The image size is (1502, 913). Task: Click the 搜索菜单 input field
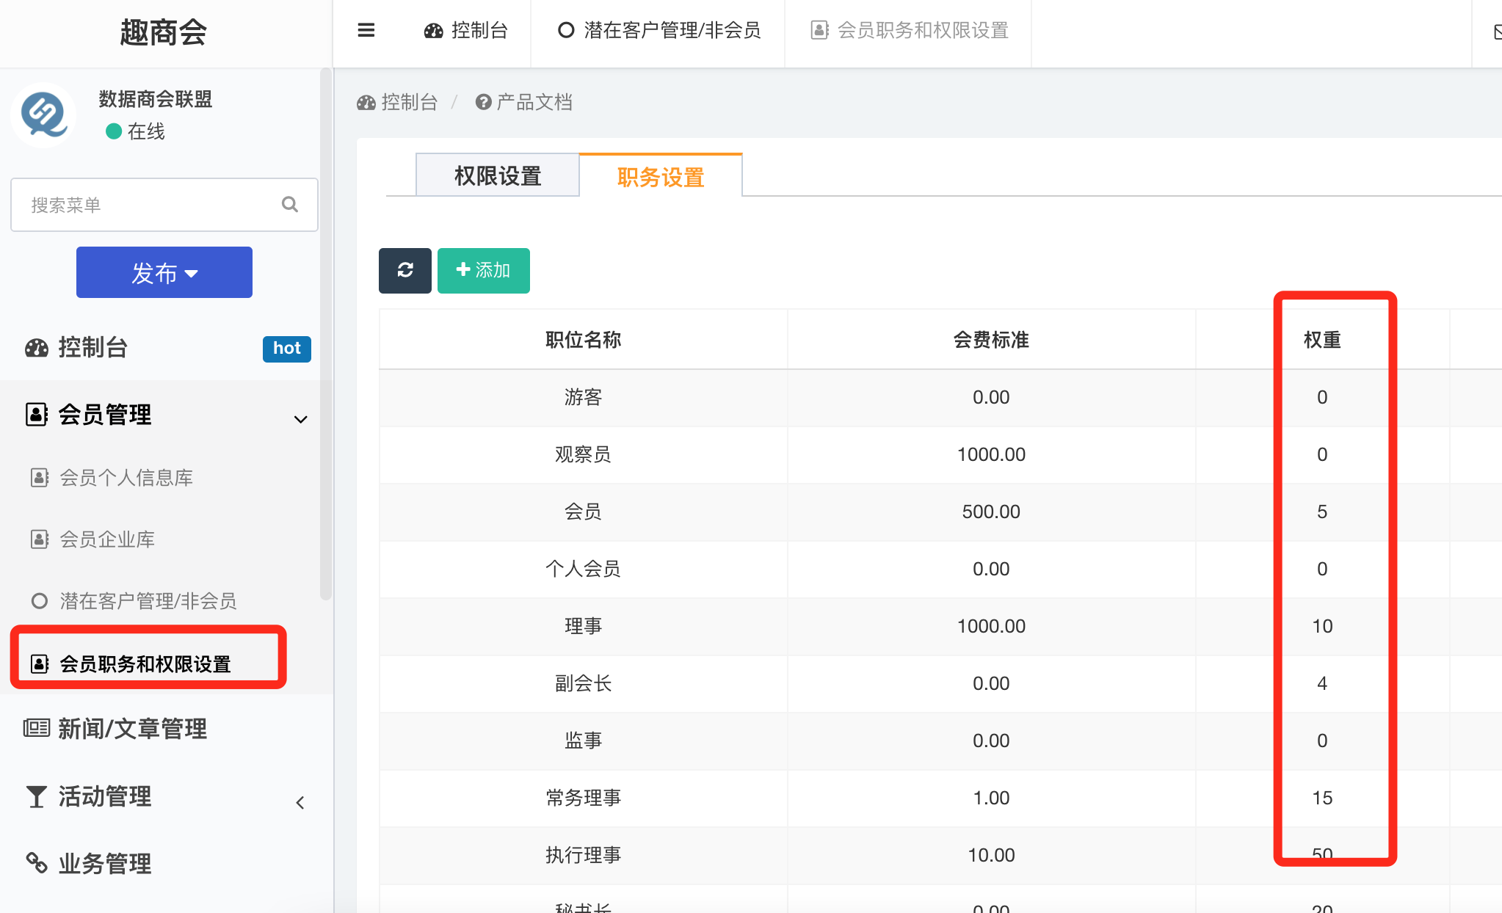point(147,205)
